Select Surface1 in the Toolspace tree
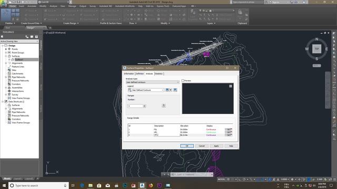The image size is (337, 189). click(x=19, y=59)
